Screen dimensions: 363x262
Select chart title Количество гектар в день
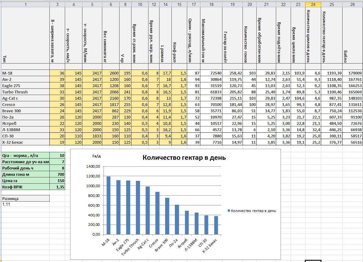click(184, 158)
